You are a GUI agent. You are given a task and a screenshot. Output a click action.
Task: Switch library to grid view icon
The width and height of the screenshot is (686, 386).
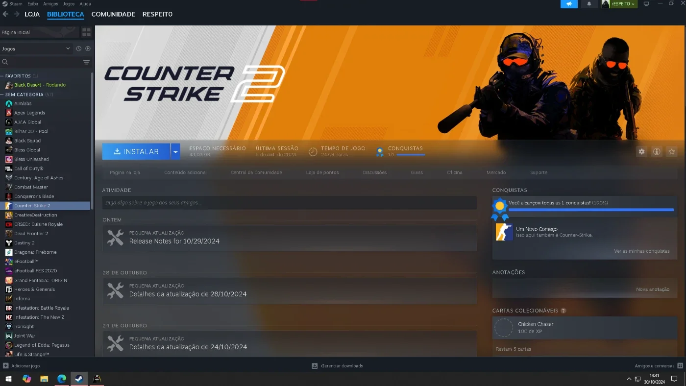[86, 32]
